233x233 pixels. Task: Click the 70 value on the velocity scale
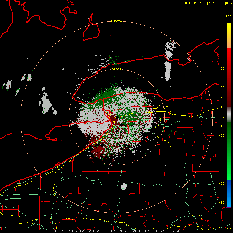tap(222, 49)
